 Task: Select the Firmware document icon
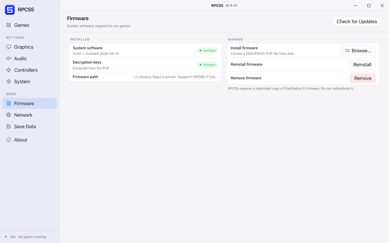pos(9,103)
